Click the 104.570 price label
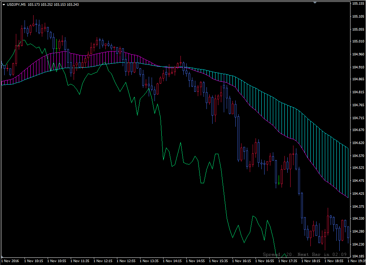This screenshot has height=265, width=366. [x=358, y=156]
